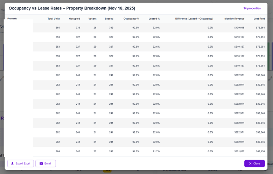Click Difference (Leased − Occupancy) header
The width and height of the screenshot is (273, 174).
pyautogui.click(x=194, y=19)
